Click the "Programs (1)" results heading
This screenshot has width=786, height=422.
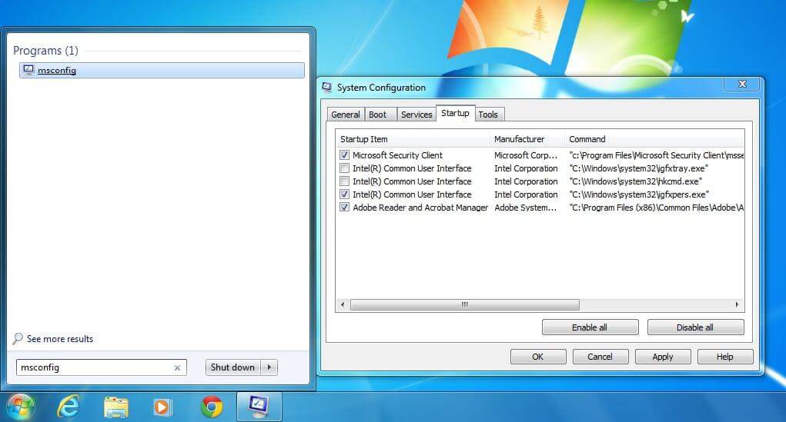pos(45,51)
